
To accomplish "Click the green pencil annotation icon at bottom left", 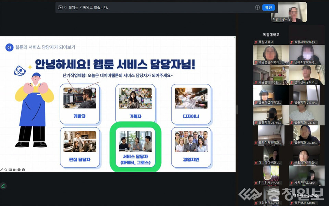I will pos(3,186).
